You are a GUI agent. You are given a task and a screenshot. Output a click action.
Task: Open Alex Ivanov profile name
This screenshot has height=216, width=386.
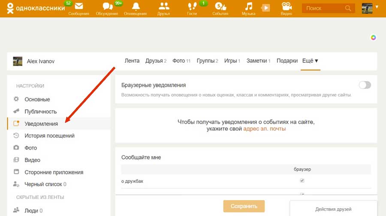[41, 61]
